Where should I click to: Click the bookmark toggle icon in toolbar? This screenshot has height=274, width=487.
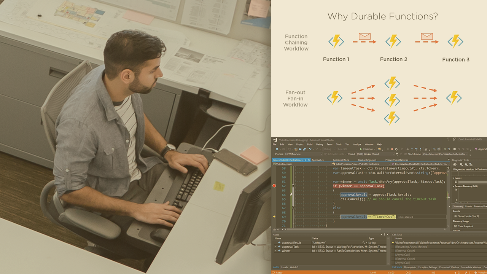454,149
